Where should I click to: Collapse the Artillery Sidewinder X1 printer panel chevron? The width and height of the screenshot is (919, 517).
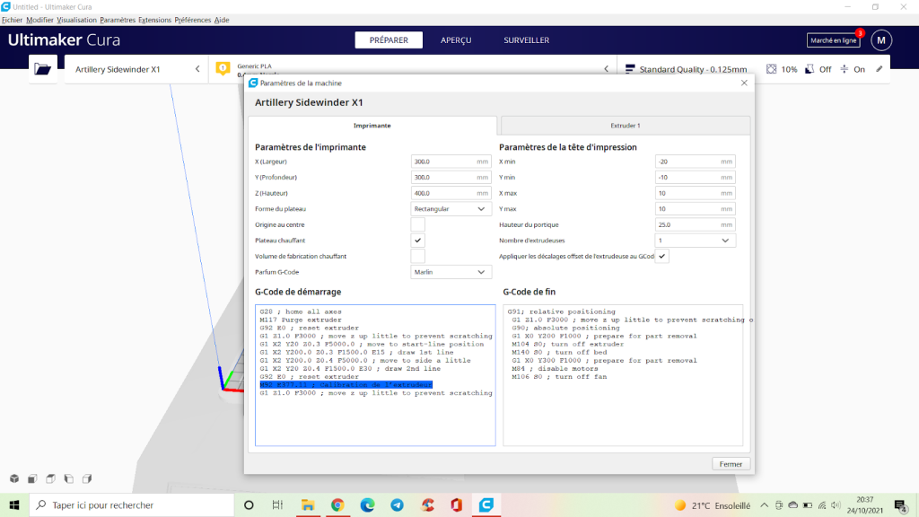(197, 69)
